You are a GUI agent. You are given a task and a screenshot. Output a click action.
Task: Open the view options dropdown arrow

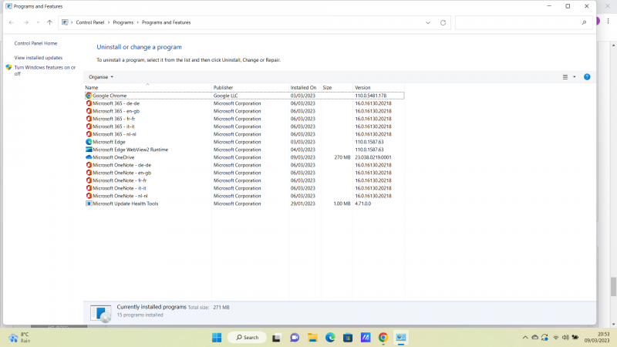pyautogui.click(x=574, y=77)
